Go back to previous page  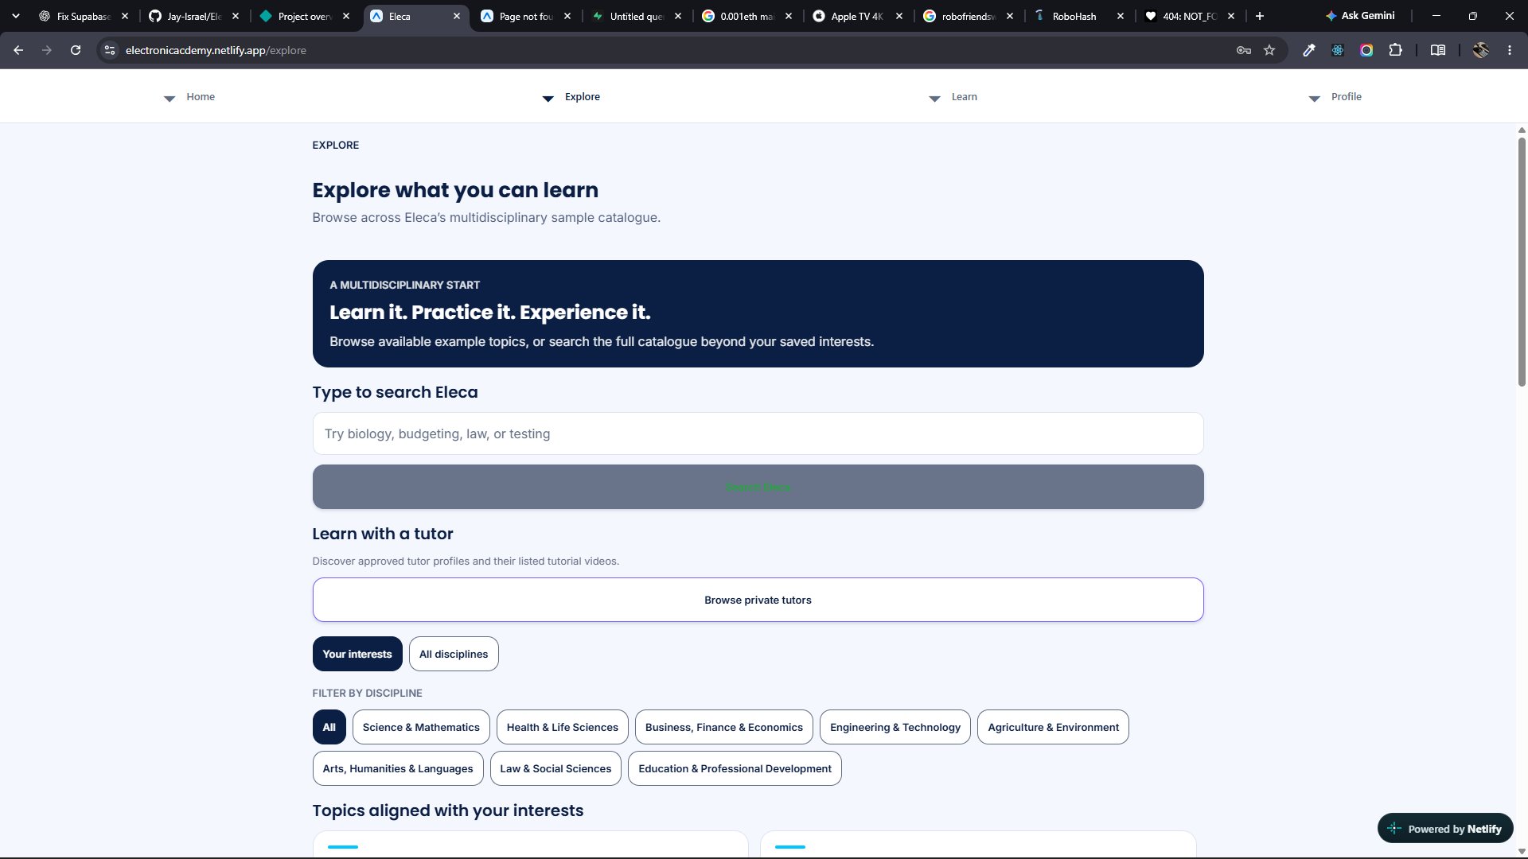click(x=18, y=50)
